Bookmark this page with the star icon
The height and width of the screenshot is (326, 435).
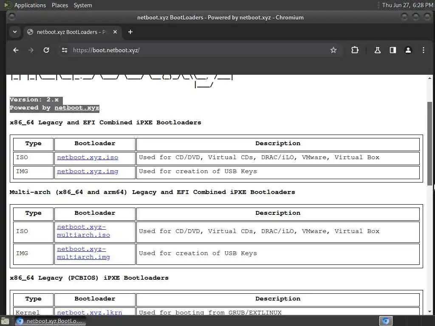click(x=333, y=50)
